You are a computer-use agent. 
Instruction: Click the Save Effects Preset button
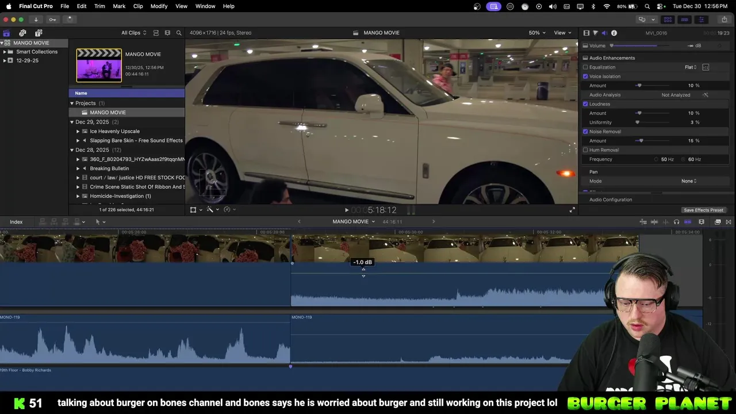[x=703, y=210]
